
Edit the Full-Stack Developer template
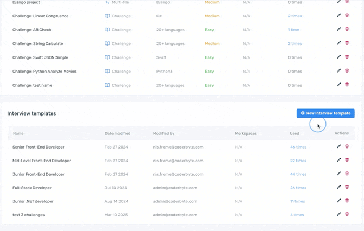[339, 187]
